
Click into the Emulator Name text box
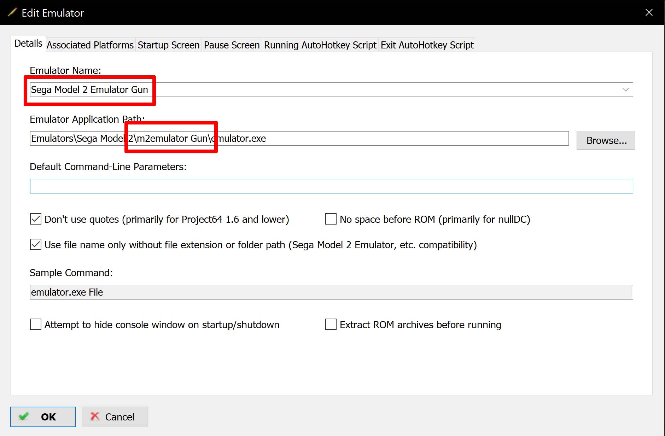318,90
